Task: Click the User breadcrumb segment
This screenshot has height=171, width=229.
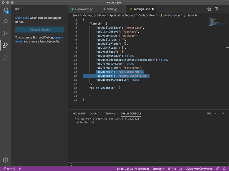Action: [152, 15]
